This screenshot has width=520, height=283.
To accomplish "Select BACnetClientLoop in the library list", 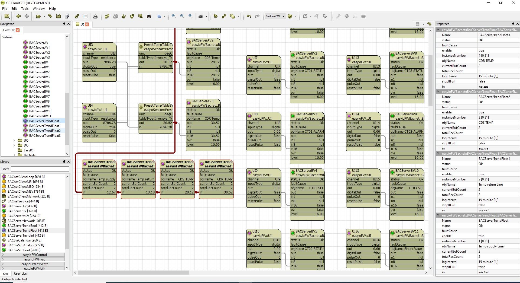I will (x=26, y=177).
